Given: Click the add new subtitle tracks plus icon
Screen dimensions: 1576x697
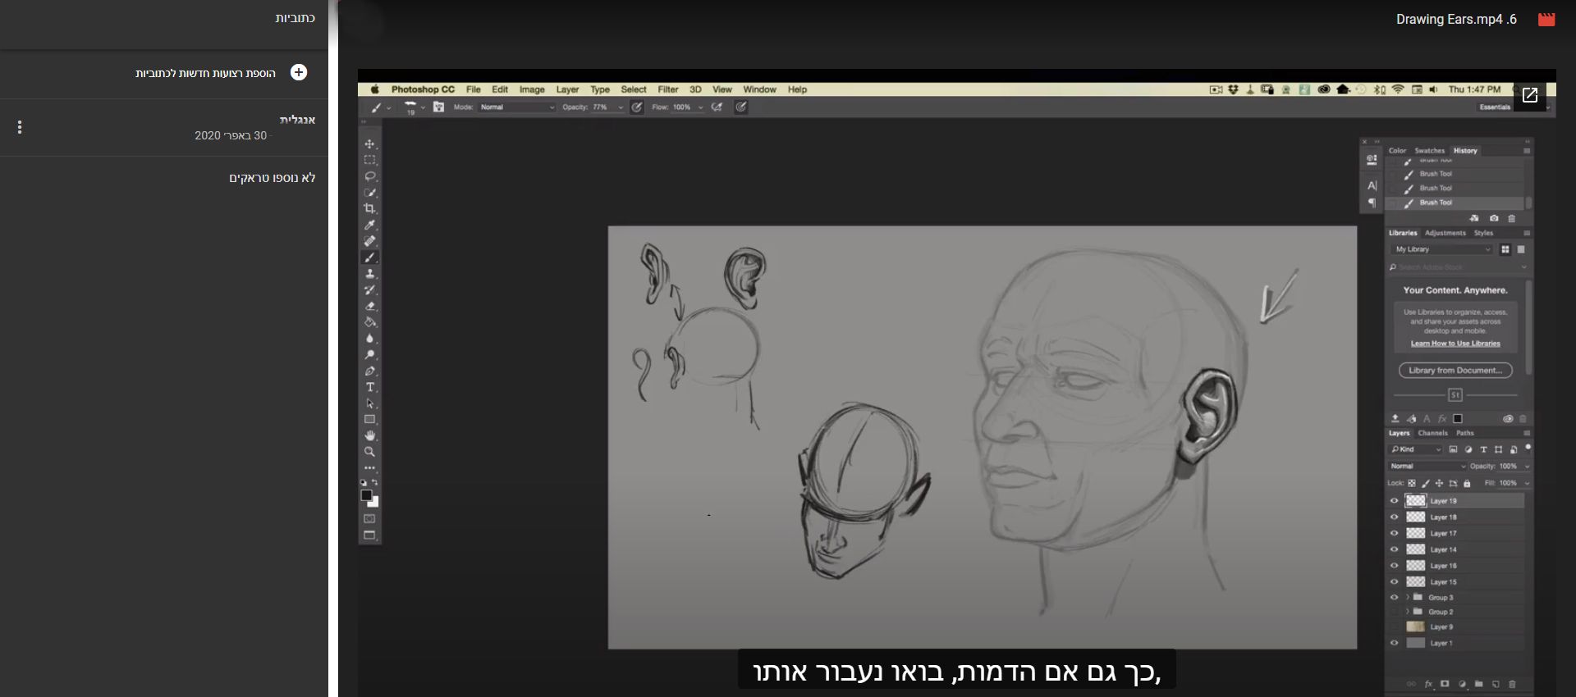Looking at the screenshot, I should 299,72.
